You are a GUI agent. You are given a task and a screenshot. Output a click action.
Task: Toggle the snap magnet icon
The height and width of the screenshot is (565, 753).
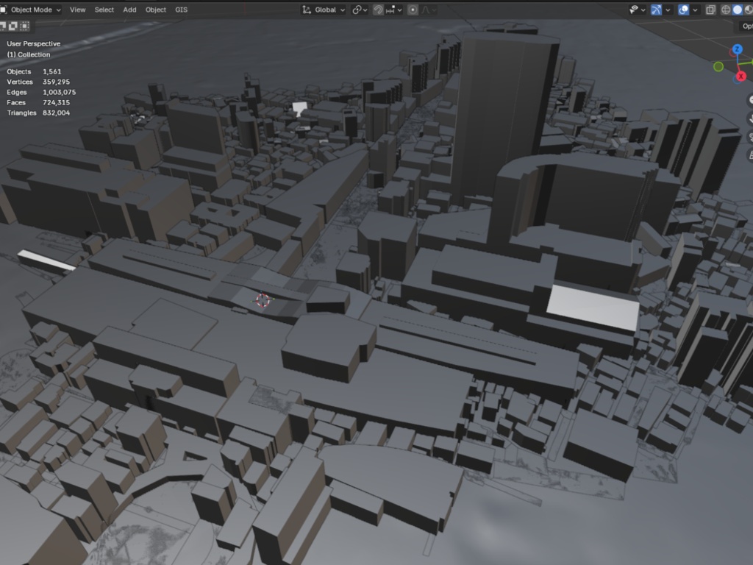coord(378,10)
